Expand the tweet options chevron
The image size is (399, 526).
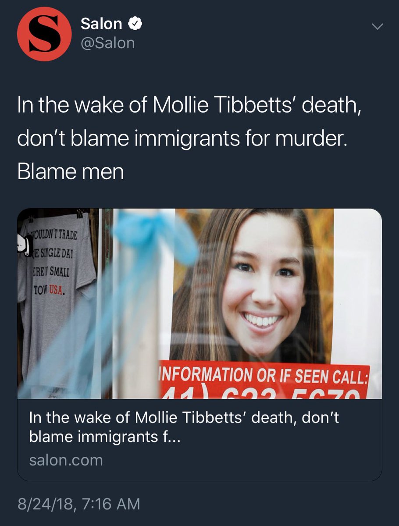[x=377, y=26]
